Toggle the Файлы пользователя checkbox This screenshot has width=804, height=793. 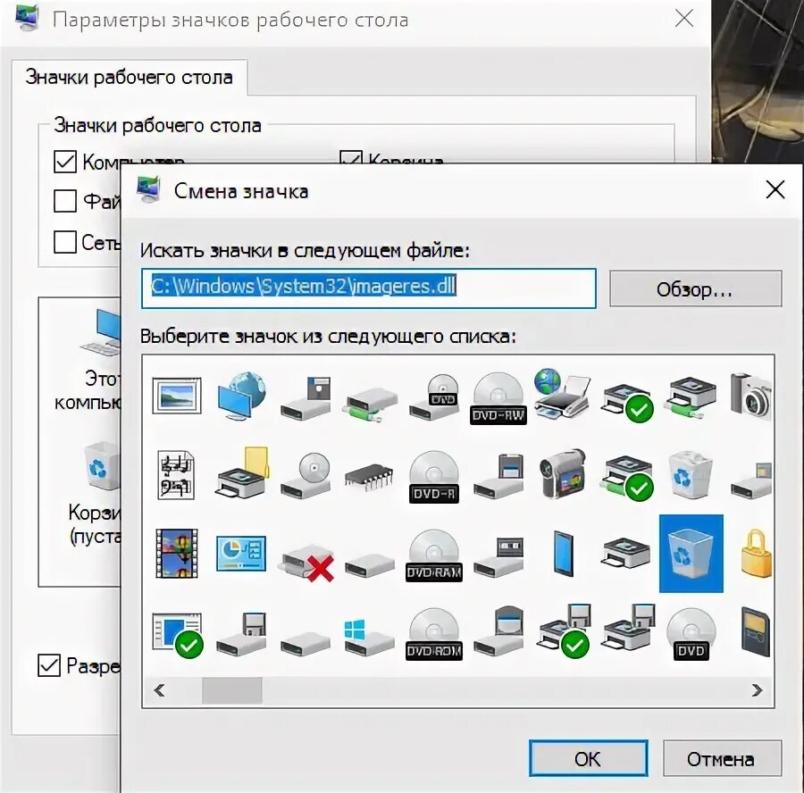point(65,201)
